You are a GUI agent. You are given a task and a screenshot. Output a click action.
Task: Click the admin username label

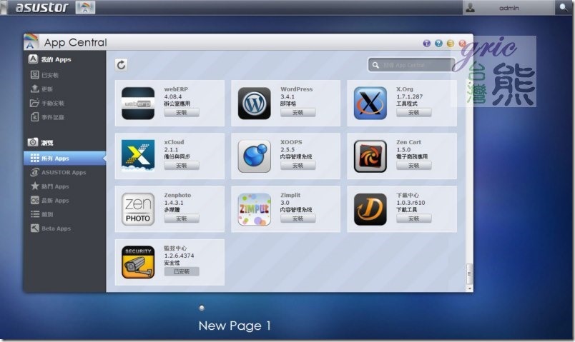pos(509,8)
